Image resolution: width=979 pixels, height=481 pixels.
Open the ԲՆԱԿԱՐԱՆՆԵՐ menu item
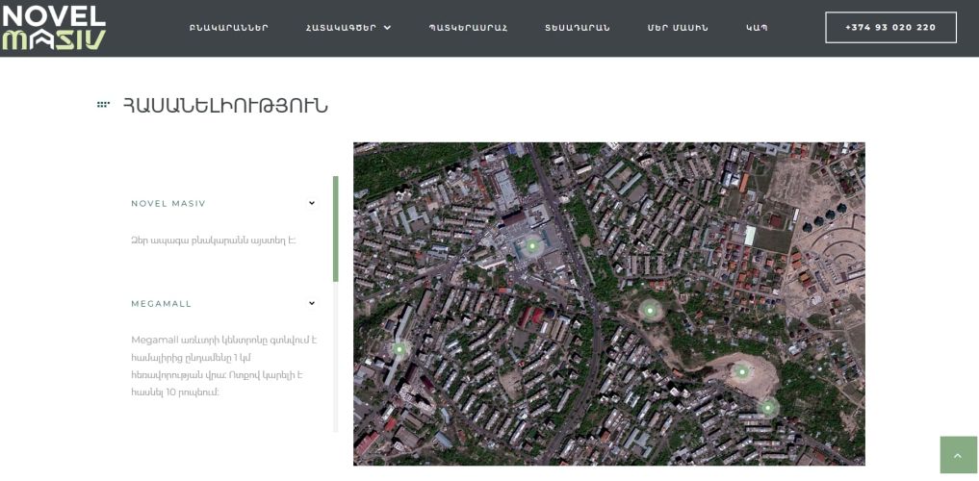click(229, 28)
